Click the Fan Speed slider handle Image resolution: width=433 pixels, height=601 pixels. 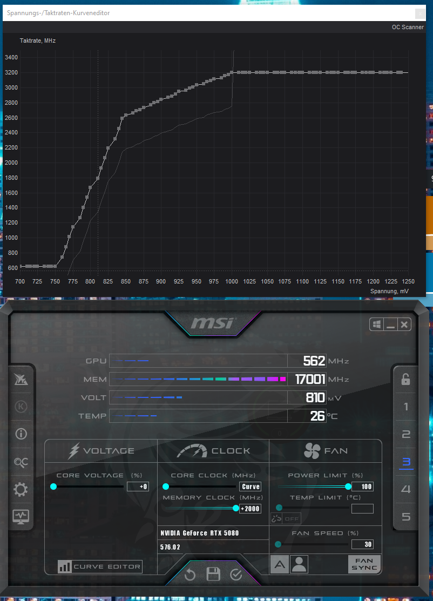pyautogui.click(x=278, y=544)
